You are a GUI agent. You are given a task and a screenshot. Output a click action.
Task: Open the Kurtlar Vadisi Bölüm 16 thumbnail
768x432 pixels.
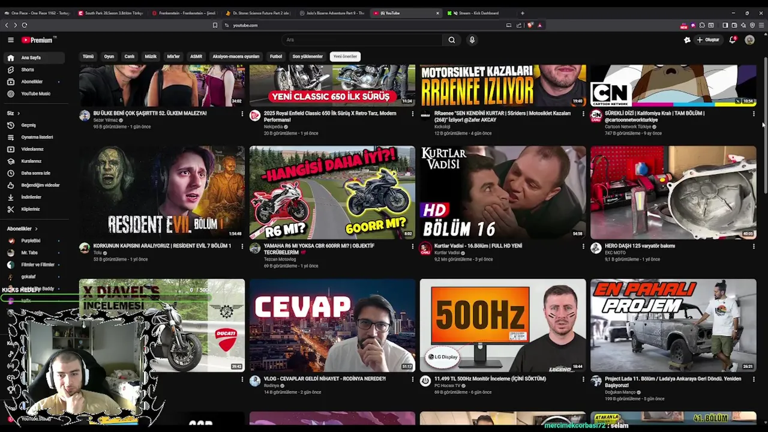[x=503, y=193]
